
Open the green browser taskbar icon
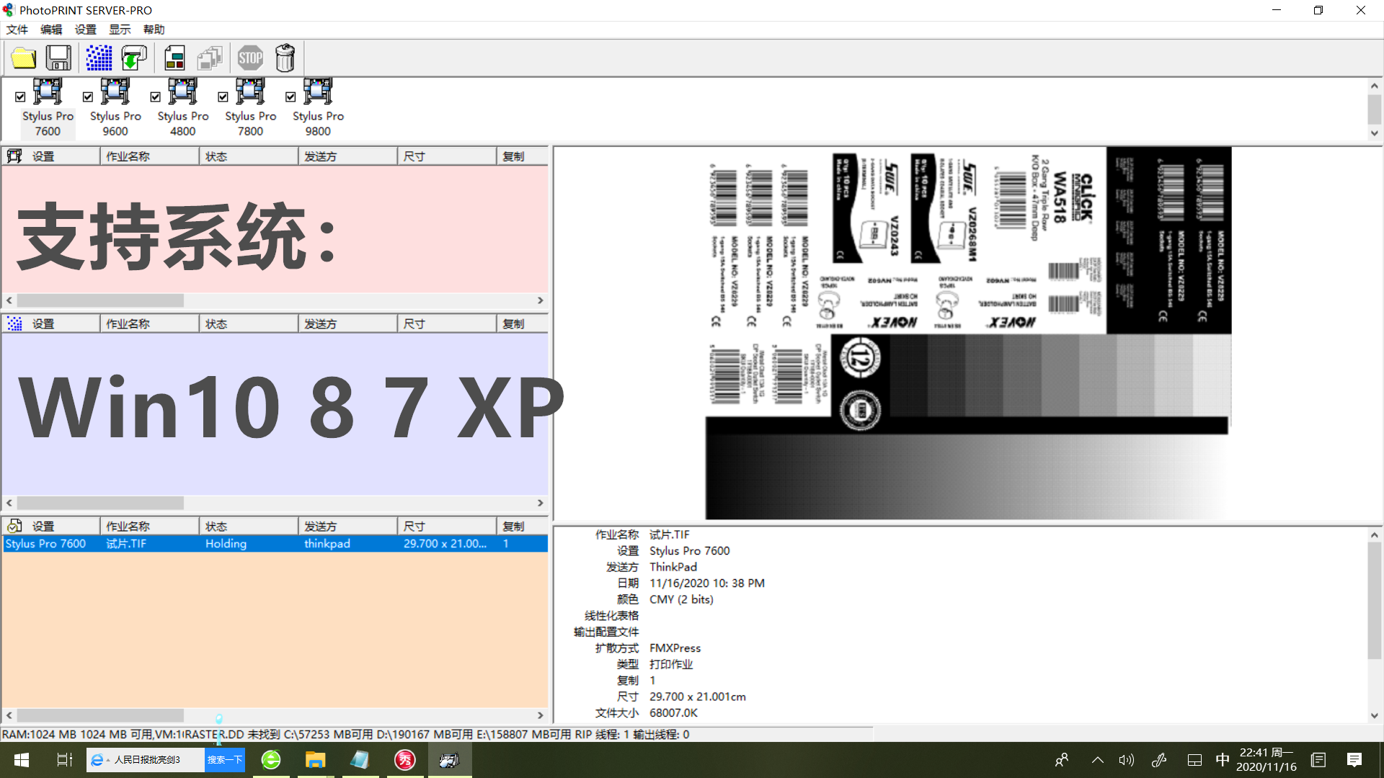270,759
